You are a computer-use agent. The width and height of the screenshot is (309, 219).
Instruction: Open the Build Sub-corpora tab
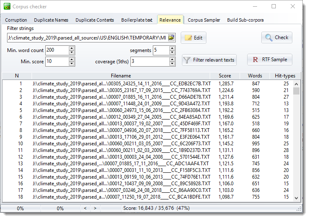coord(245,20)
